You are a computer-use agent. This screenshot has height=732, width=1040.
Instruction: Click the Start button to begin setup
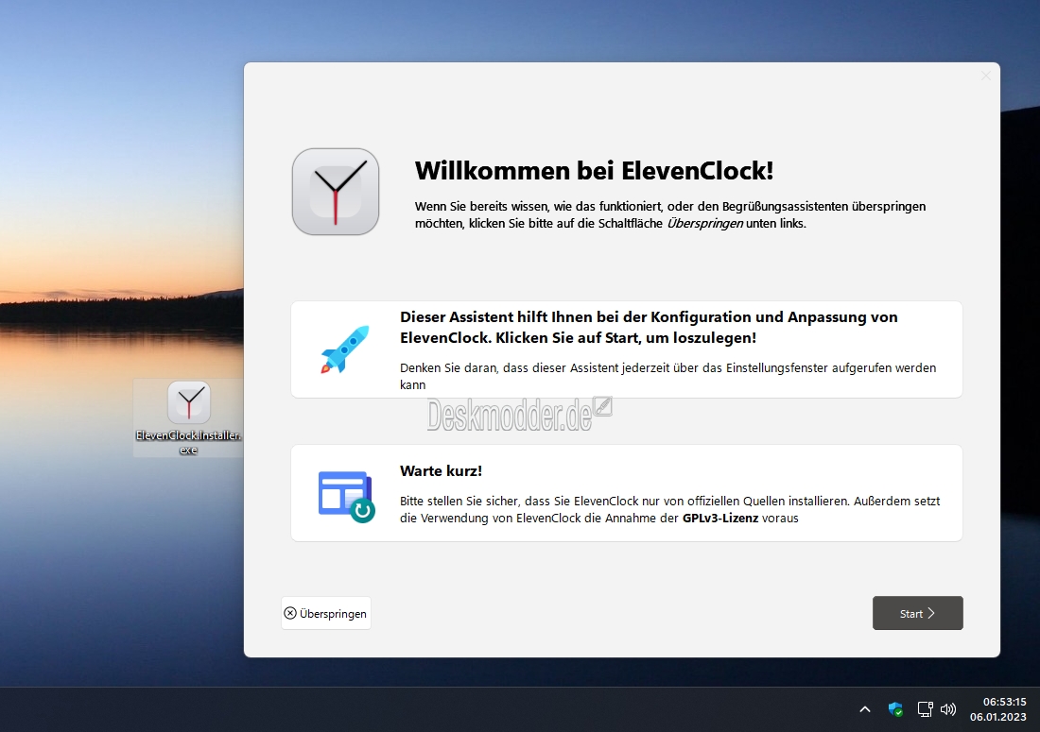[x=917, y=613]
